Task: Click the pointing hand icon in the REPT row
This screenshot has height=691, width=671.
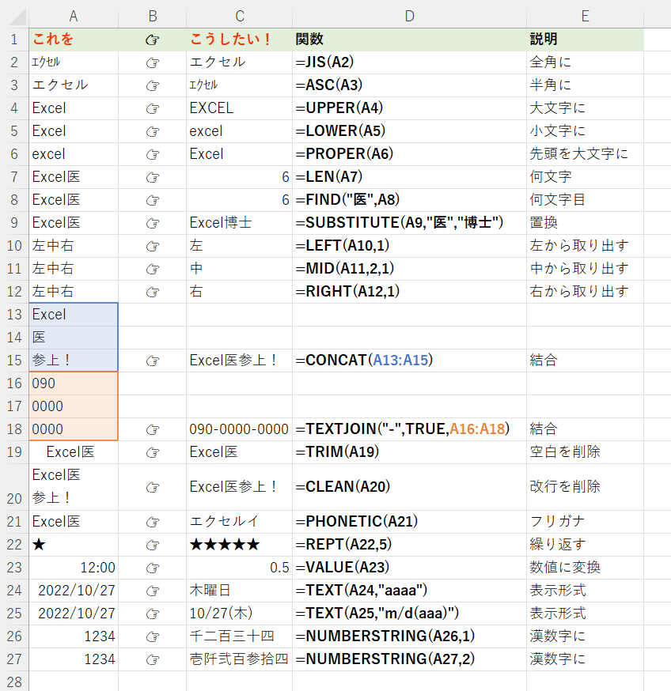Action: click(x=152, y=546)
